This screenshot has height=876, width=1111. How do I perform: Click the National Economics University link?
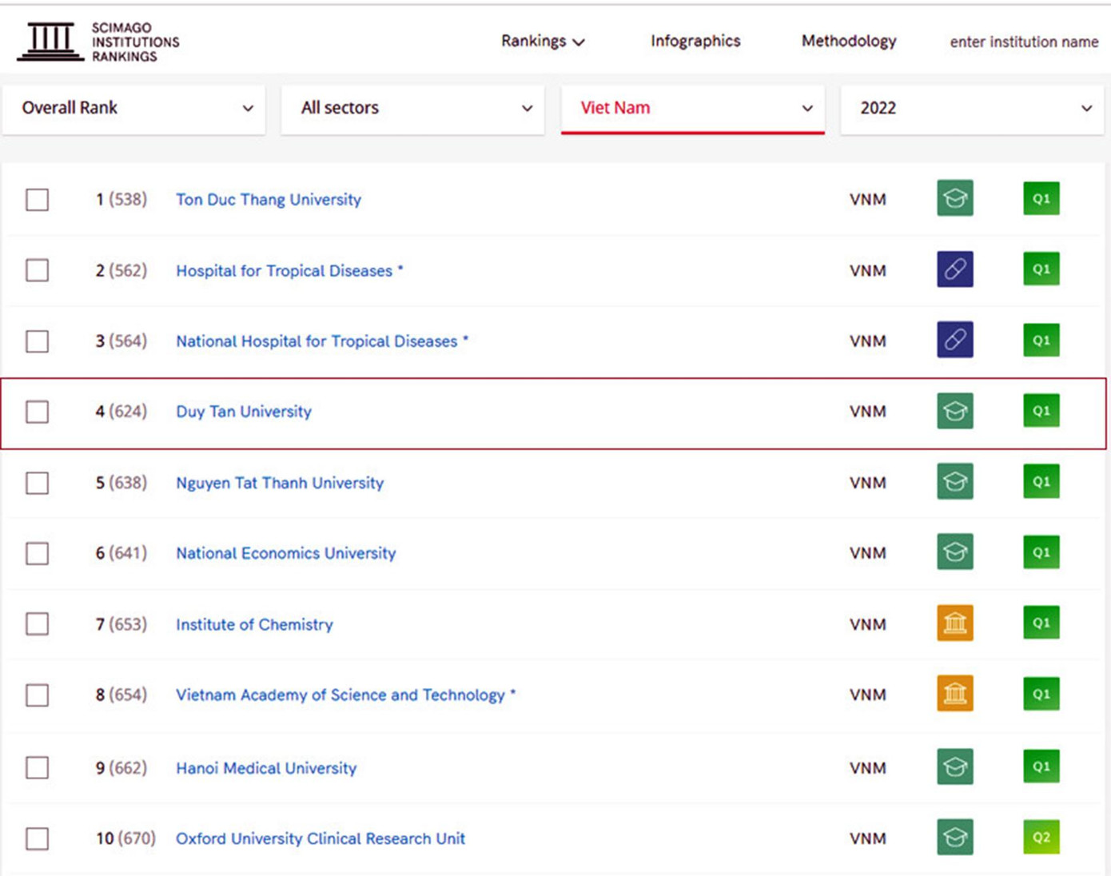coord(285,553)
